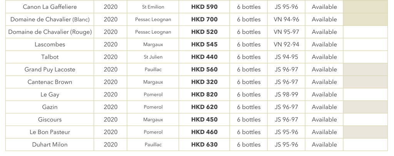The width and height of the screenshot is (394, 156).
Task: Select the HKD 630 price cell
Action: click(204, 144)
